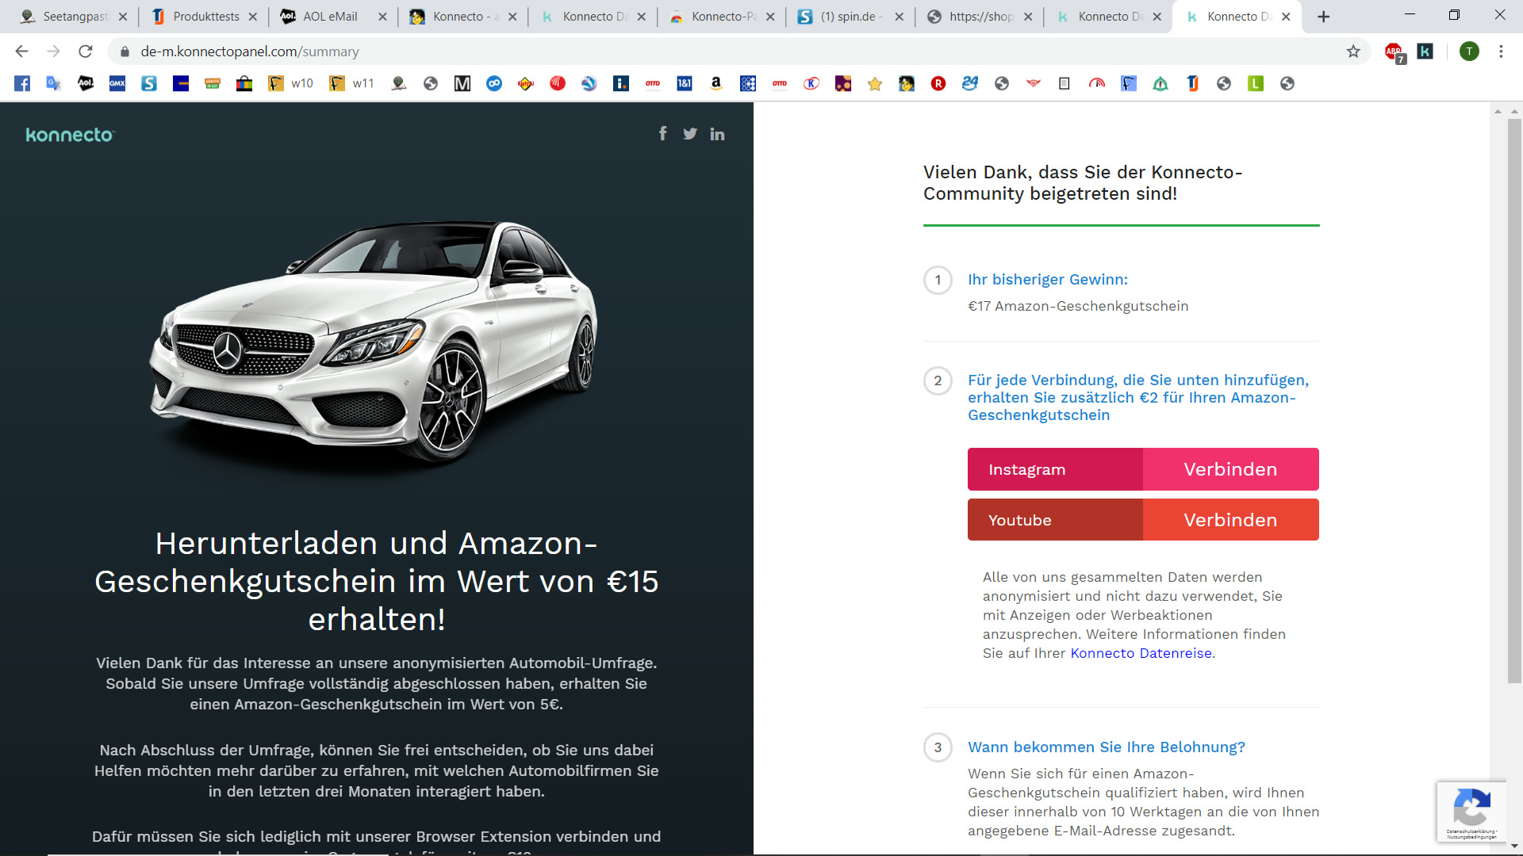Bookmark this page with star icon
Screen dimensions: 1523x856
tap(1353, 52)
